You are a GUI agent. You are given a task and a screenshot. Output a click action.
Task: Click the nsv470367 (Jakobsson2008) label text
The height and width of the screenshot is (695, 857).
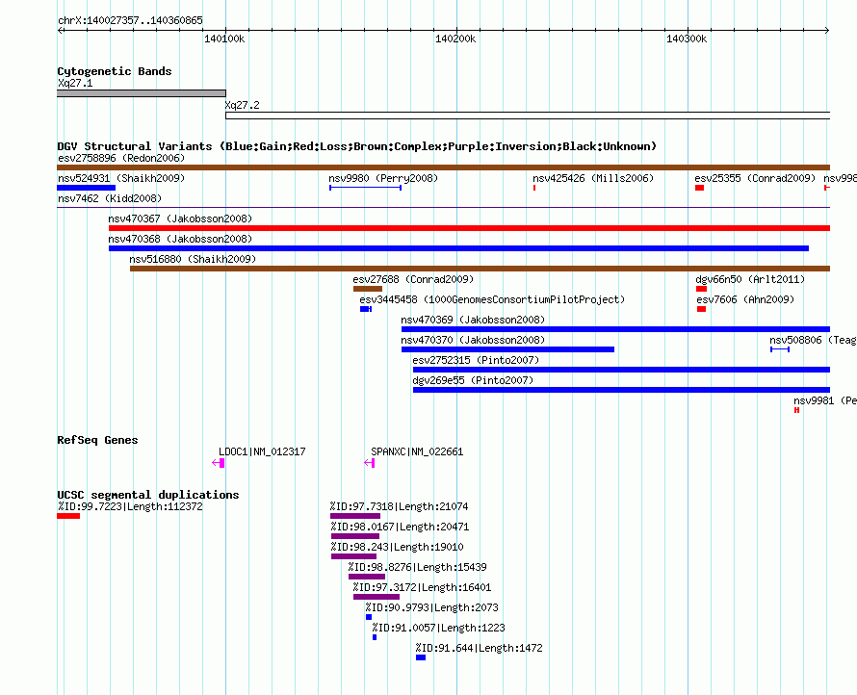click(x=180, y=219)
